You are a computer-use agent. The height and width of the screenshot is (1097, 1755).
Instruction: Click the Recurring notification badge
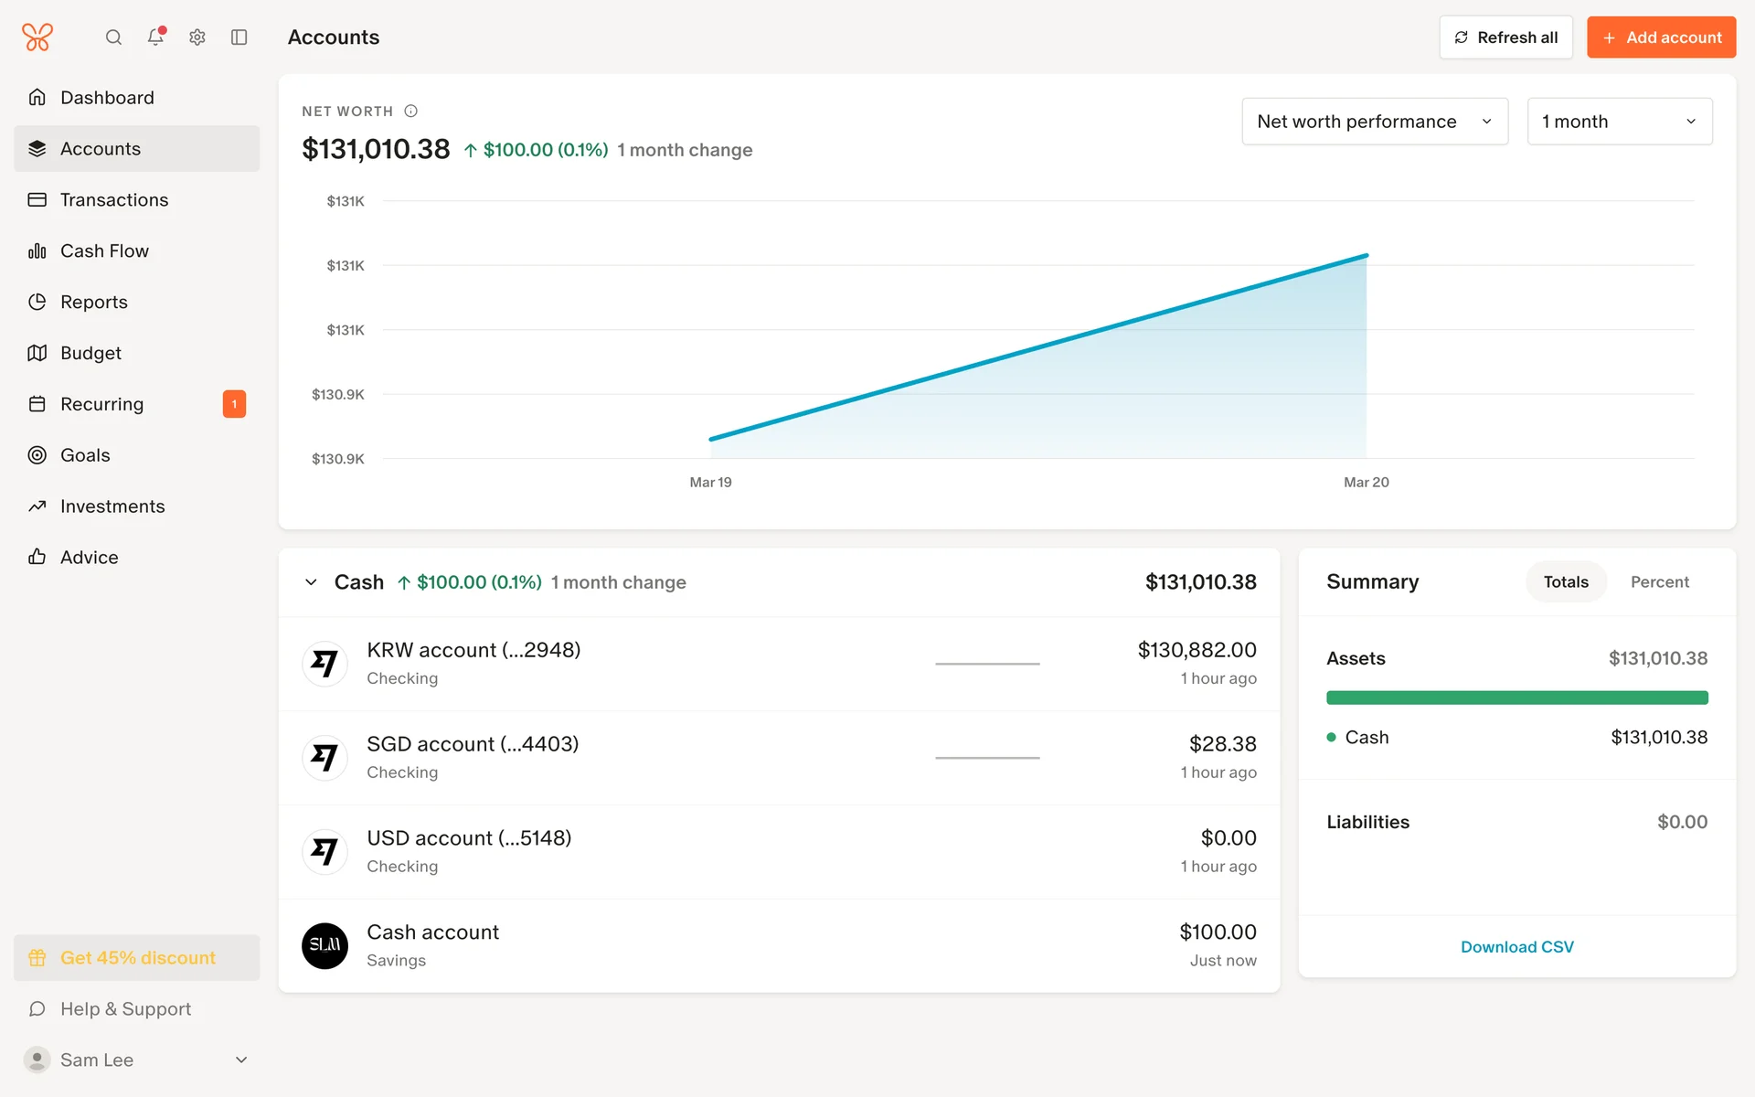[x=234, y=404]
